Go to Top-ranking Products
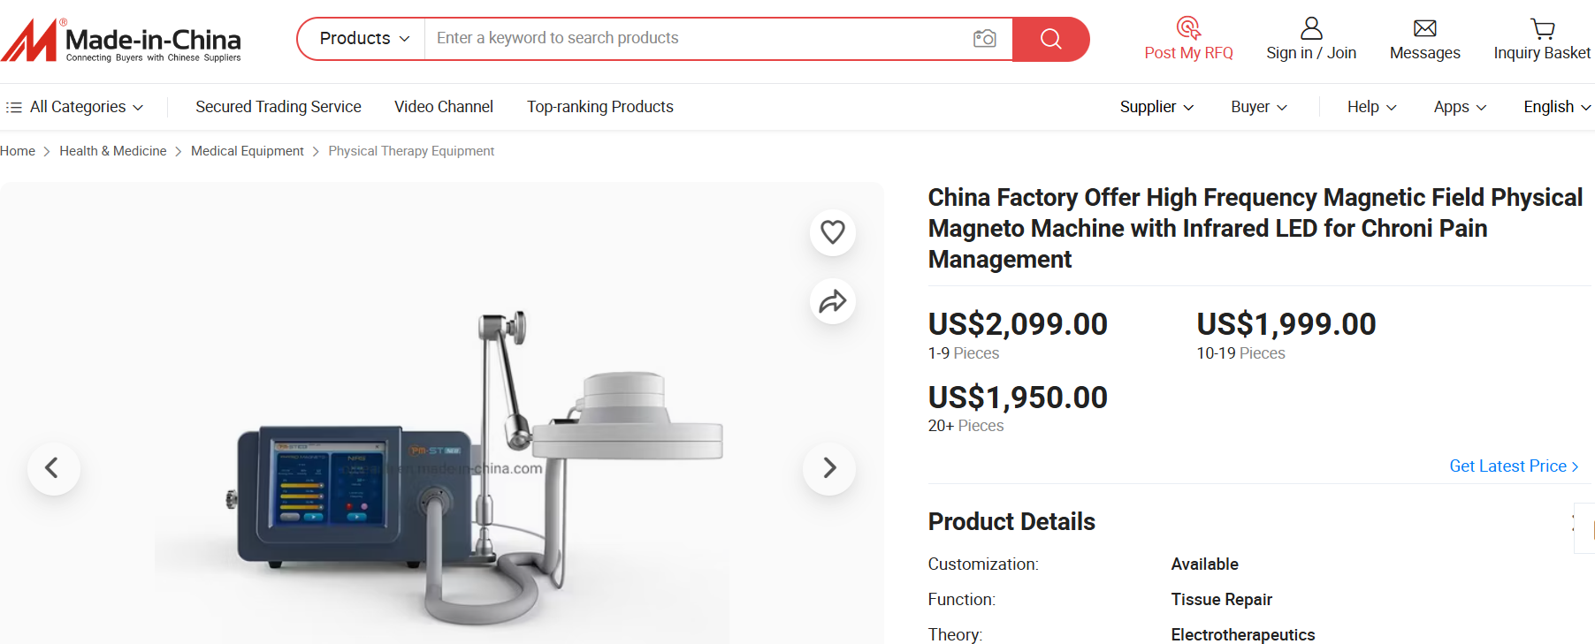Screen dimensions: 1595x644 tap(599, 107)
